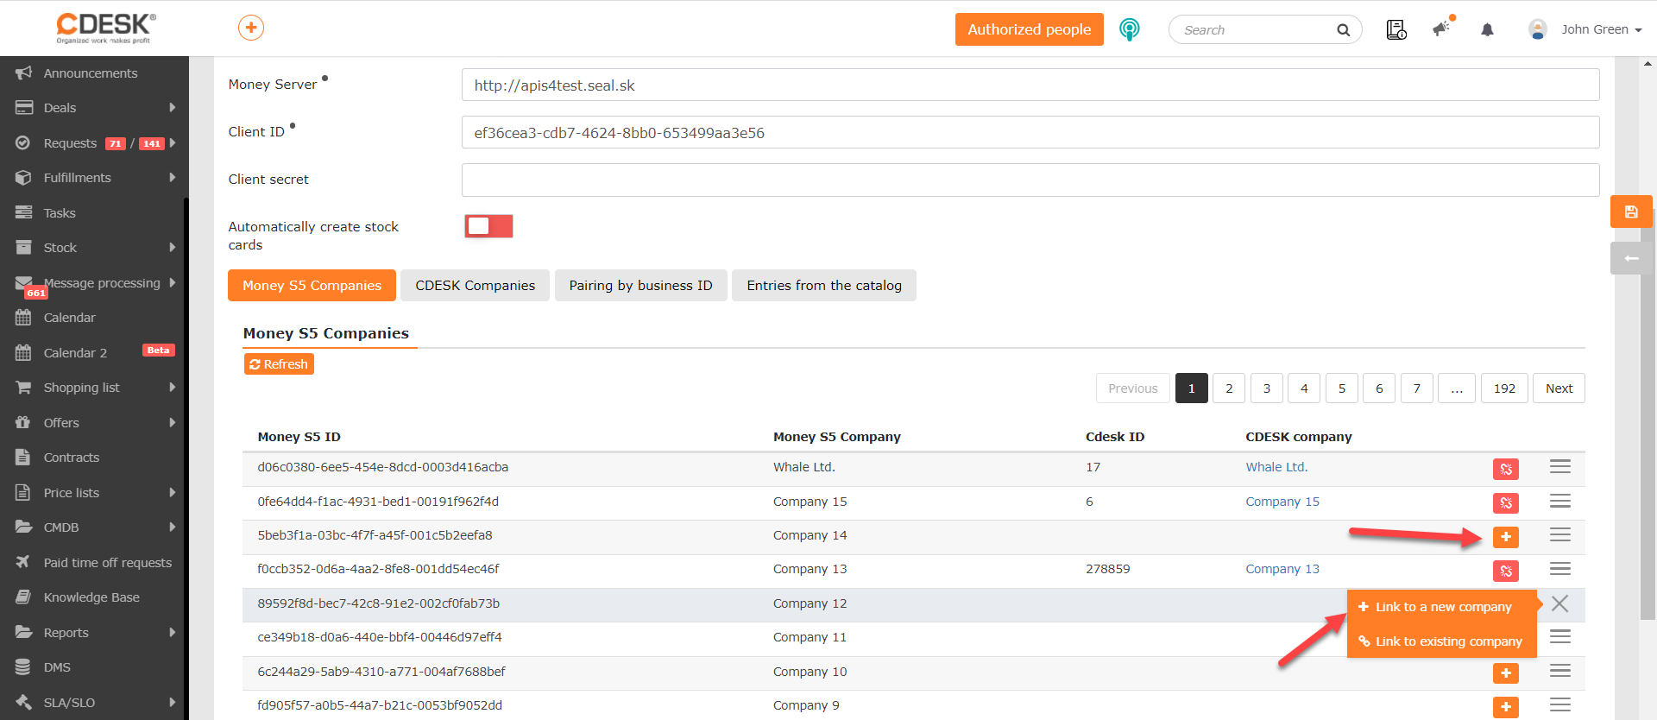
Task: Go to Next page
Action: click(1559, 388)
